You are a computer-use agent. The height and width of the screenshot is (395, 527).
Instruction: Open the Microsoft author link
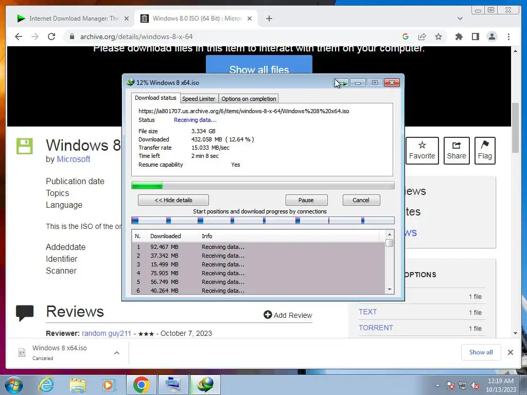coord(73,159)
